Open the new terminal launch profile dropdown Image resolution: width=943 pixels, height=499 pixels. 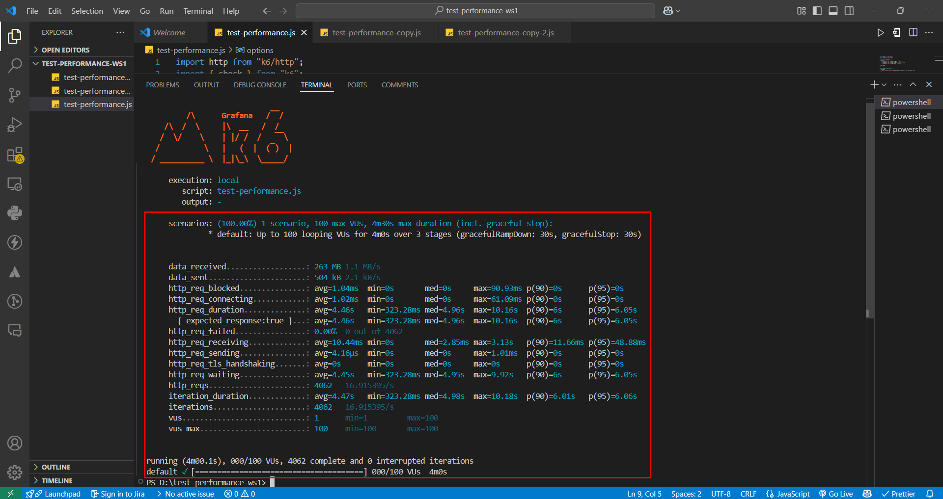tap(884, 85)
